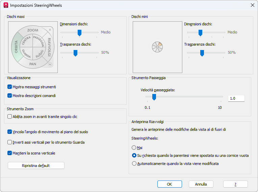The width and height of the screenshot is (258, 192).
Task: Click the PAN wedge on wheel preview
Action: (x=33, y=64)
